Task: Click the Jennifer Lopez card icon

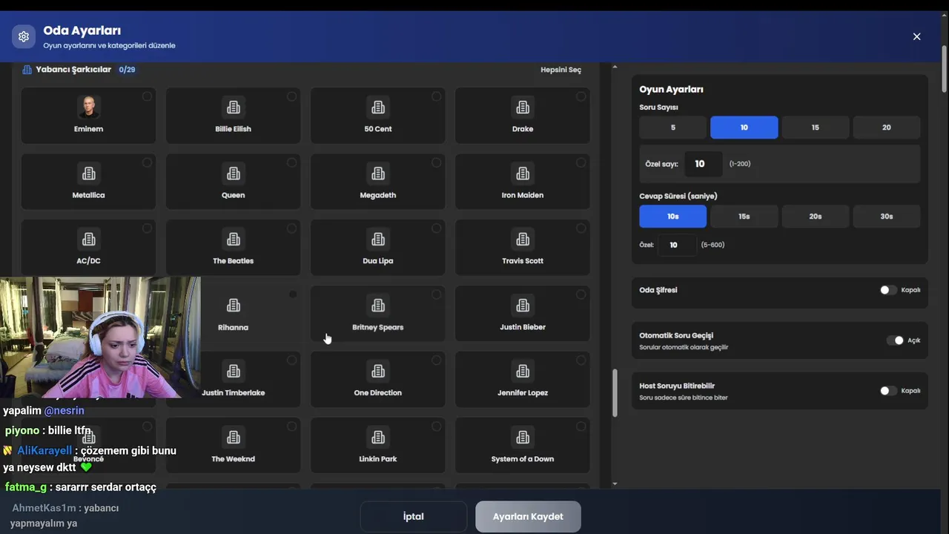Action: (523, 371)
